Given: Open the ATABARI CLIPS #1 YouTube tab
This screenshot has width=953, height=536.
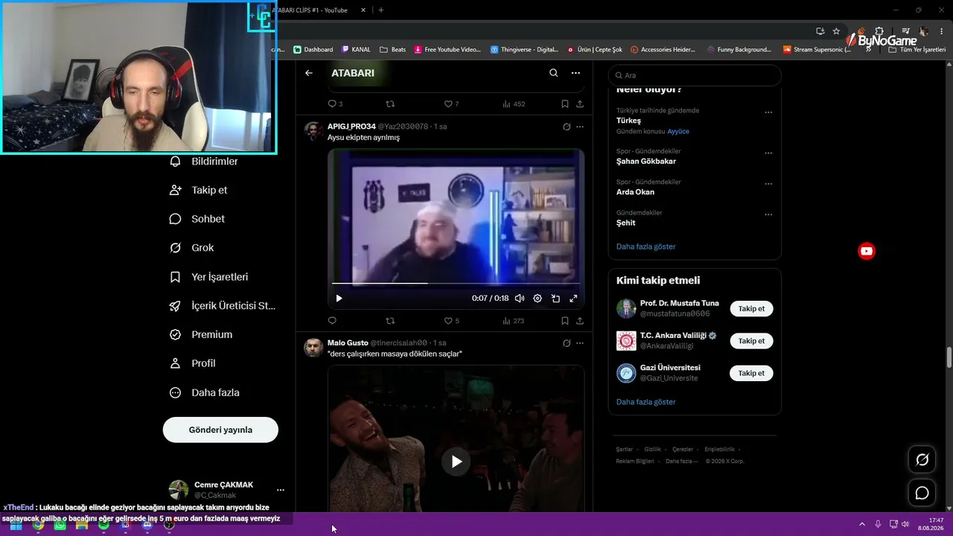Looking at the screenshot, I should click(x=319, y=10).
